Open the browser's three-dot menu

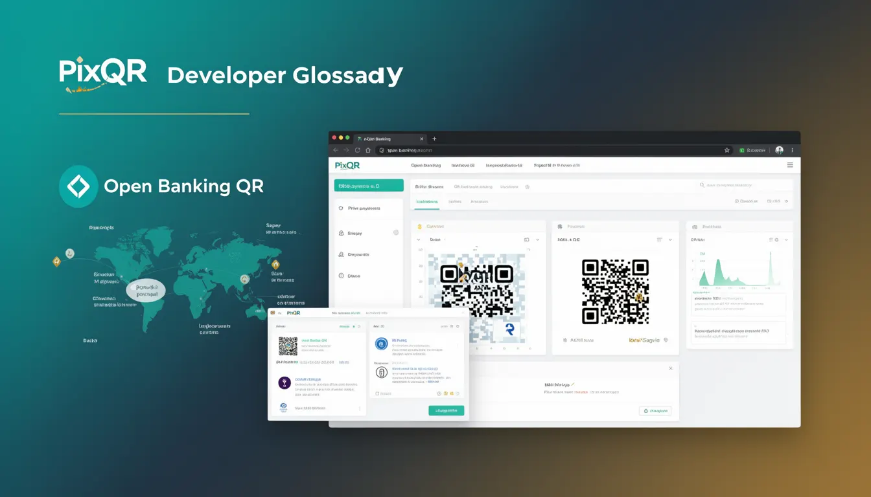(x=792, y=150)
